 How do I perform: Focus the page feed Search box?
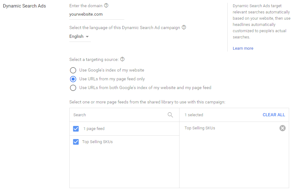tap(119, 115)
